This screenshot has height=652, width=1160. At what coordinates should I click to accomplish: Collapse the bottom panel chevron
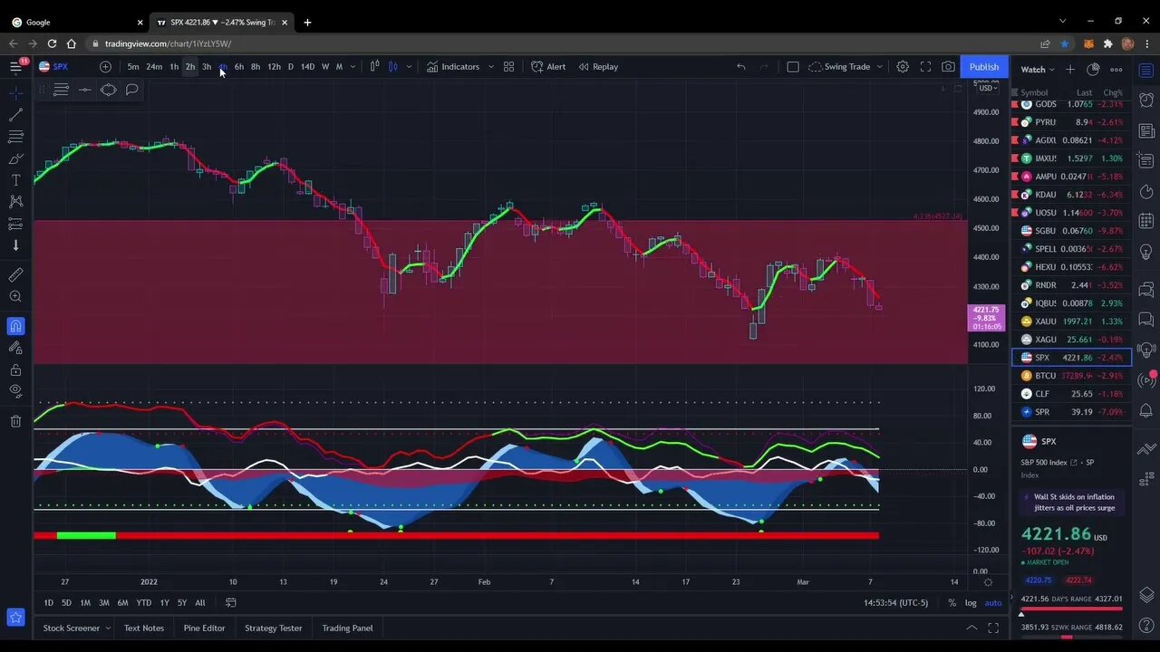pos(971,628)
